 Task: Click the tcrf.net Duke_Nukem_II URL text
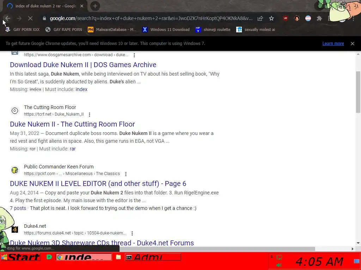pyautogui.click(x=54, y=114)
